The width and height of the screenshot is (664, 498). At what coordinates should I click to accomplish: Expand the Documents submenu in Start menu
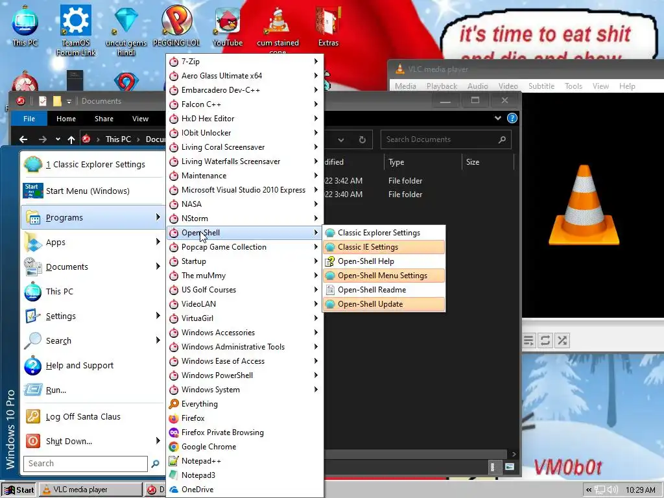coord(158,267)
